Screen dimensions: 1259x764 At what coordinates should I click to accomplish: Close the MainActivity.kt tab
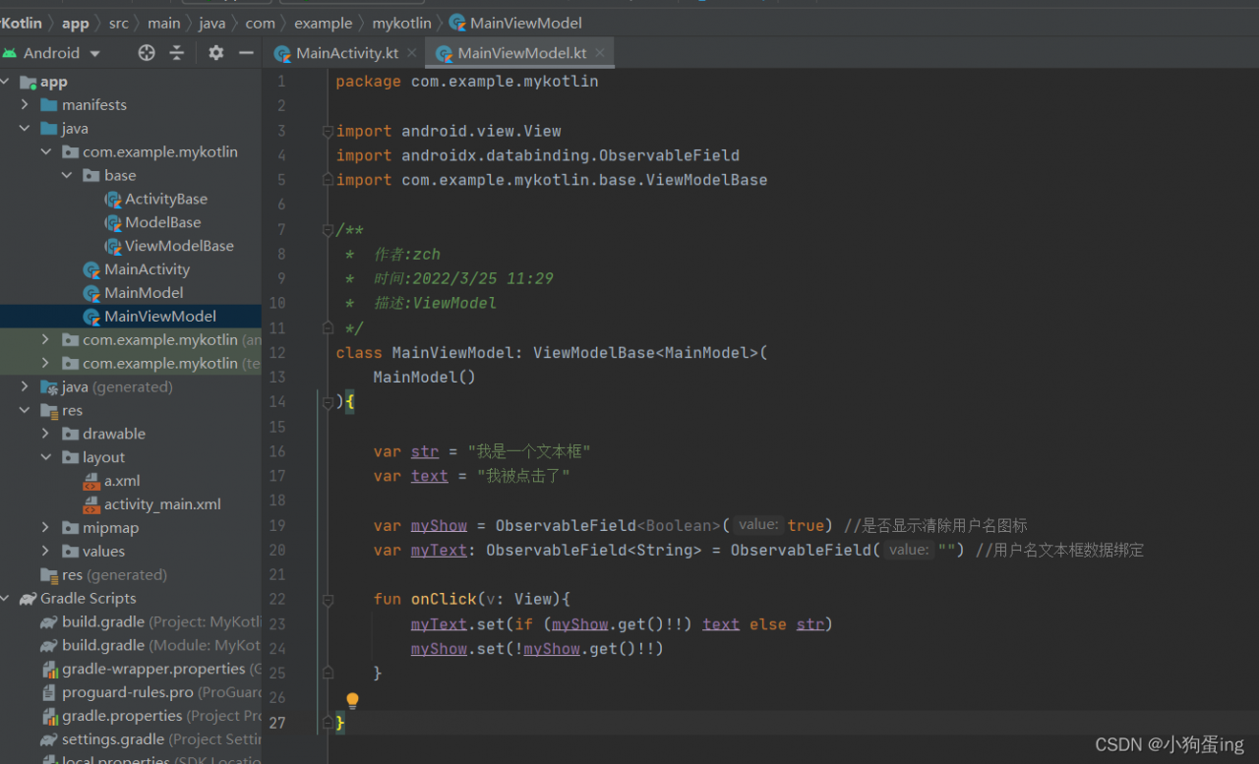click(411, 53)
